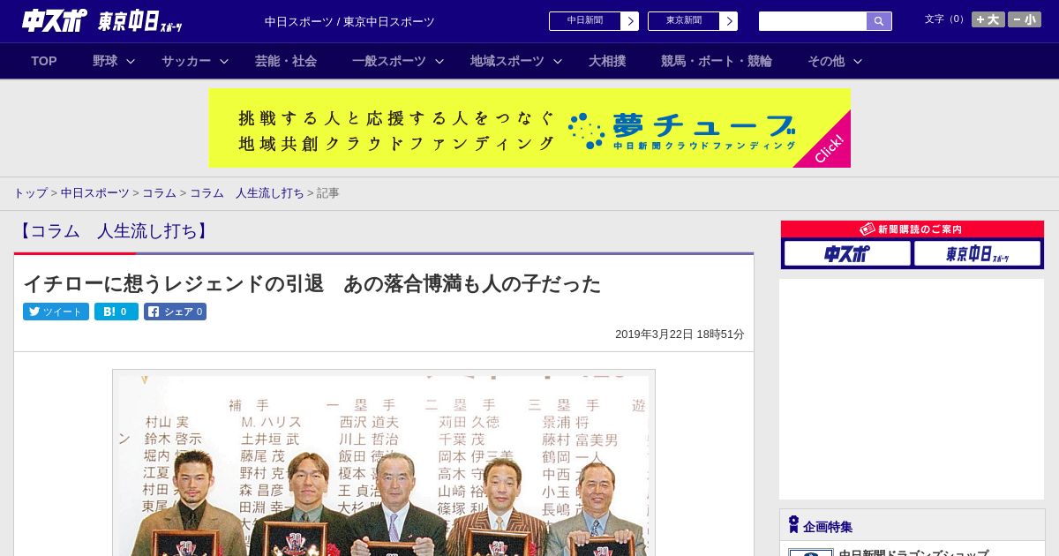Screen dimensions: 1059x556
Task: Click the 新聞購読のご案内 heading
Action: pyautogui.click(x=913, y=229)
